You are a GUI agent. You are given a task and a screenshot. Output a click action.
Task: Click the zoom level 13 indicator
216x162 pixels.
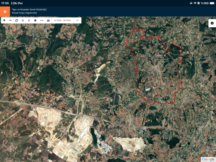tap(77, 20)
